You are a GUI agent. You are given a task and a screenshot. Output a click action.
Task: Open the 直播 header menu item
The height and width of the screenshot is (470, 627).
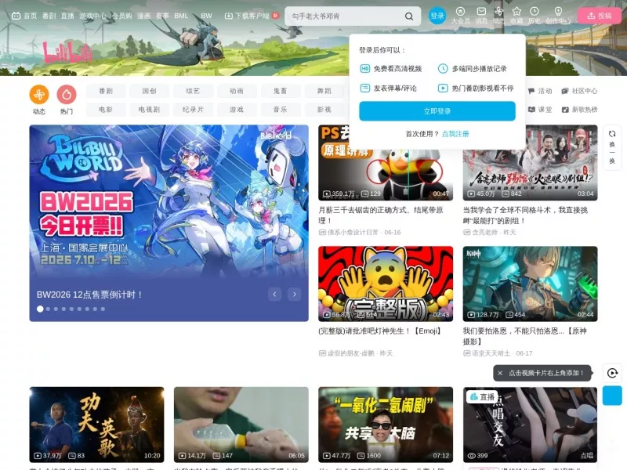coord(67,16)
